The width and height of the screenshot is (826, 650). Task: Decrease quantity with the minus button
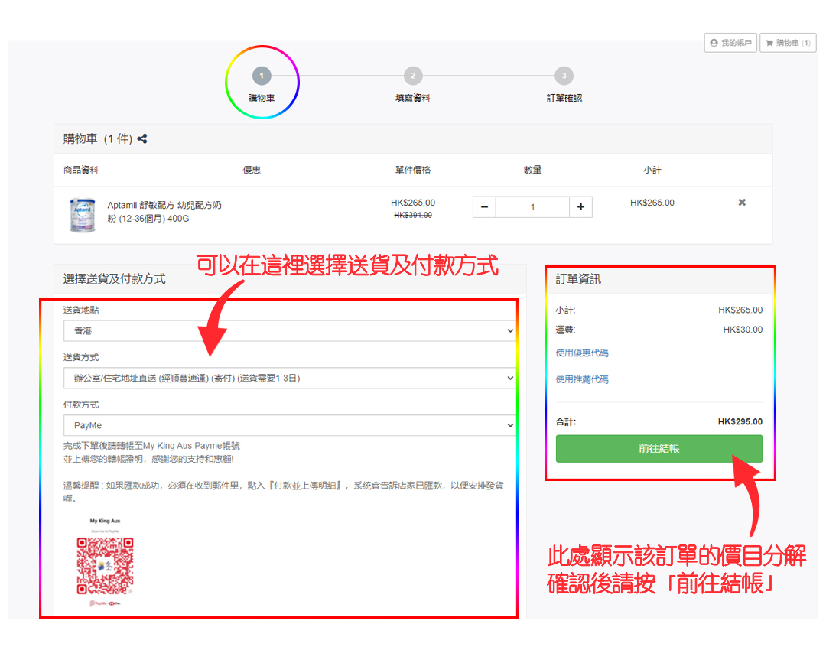pos(484,207)
